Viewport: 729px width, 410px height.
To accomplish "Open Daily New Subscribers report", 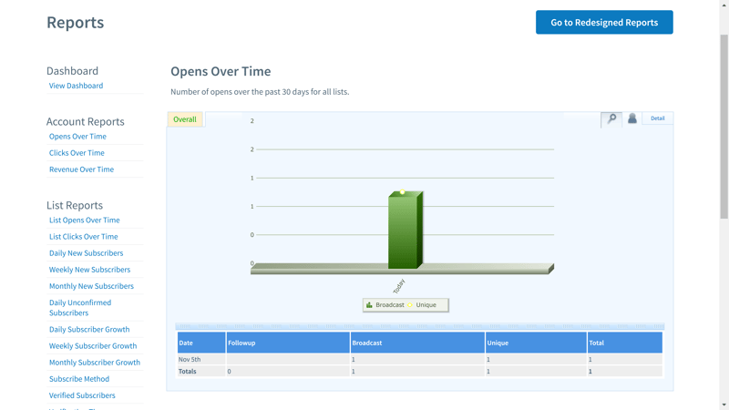I will coord(86,253).
